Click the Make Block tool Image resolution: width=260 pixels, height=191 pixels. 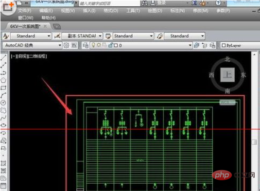[x=3, y=148]
